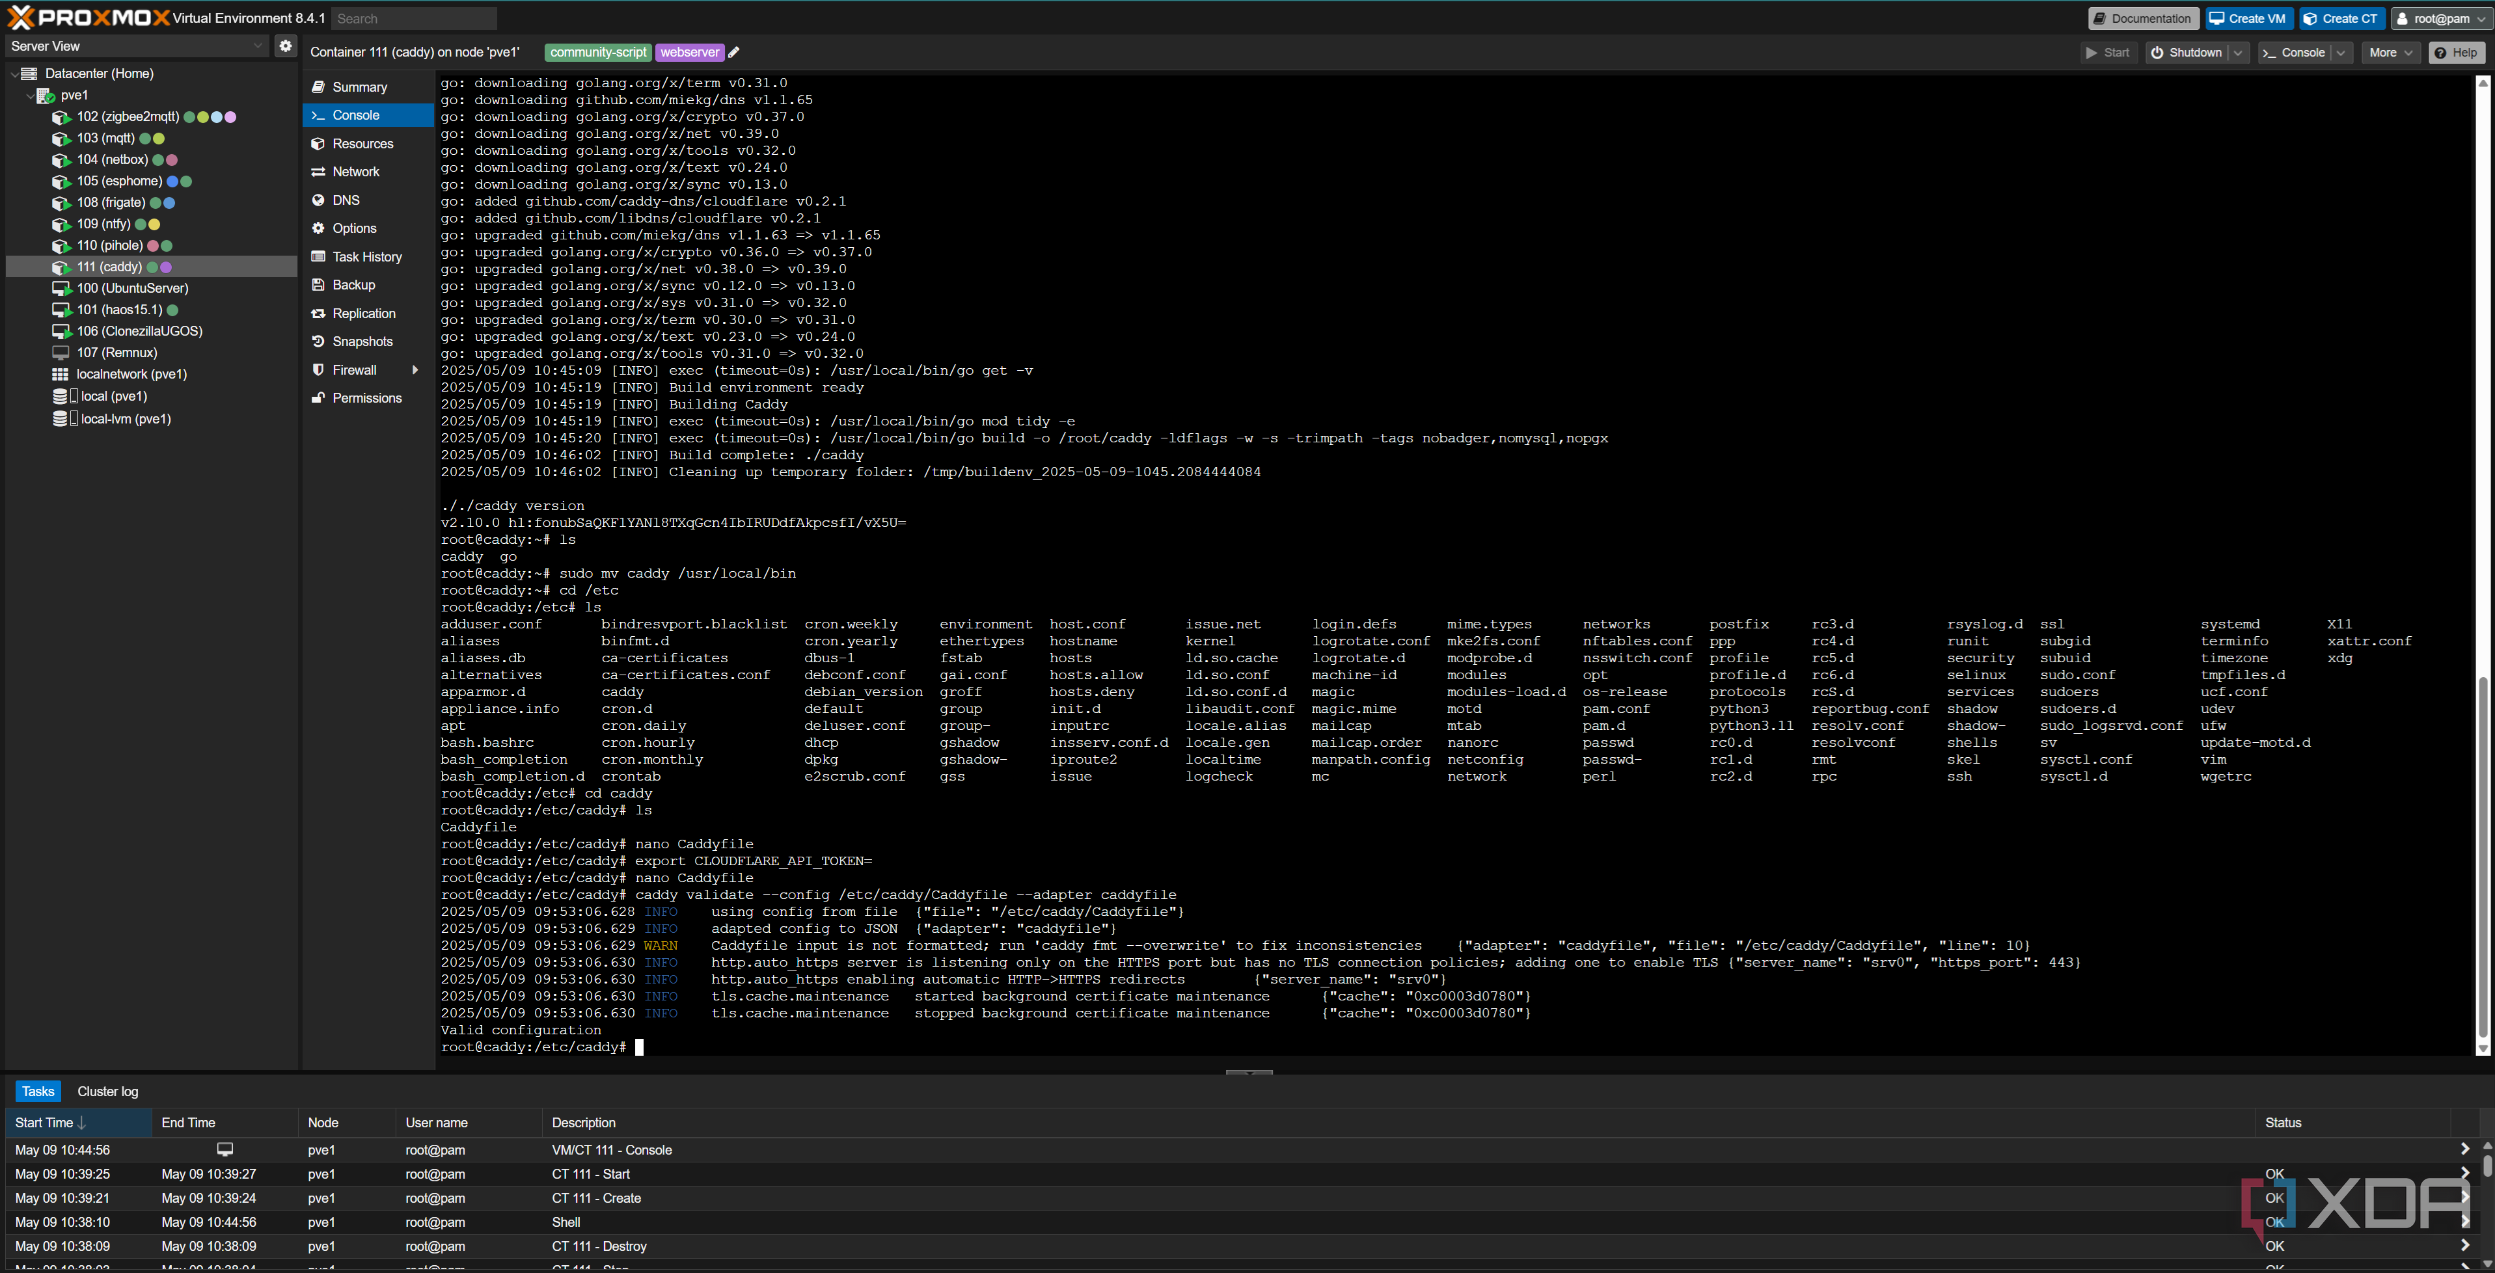Image resolution: width=2495 pixels, height=1273 pixels.
Task: Select the 108 (frigate) container
Action: (111, 202)
